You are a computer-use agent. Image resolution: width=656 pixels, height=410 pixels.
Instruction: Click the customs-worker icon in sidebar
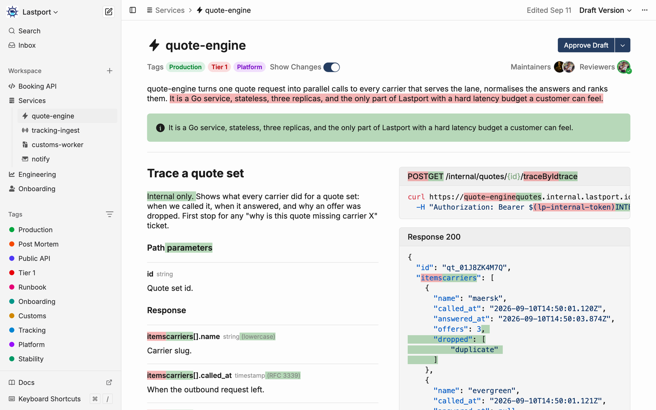click(x=25, y=145)
